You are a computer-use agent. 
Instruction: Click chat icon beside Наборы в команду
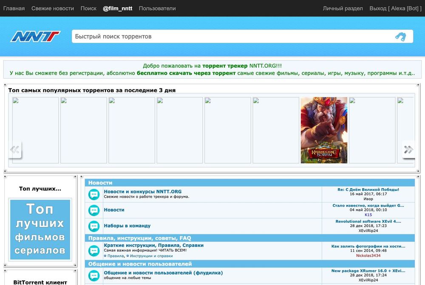(94, 226)
